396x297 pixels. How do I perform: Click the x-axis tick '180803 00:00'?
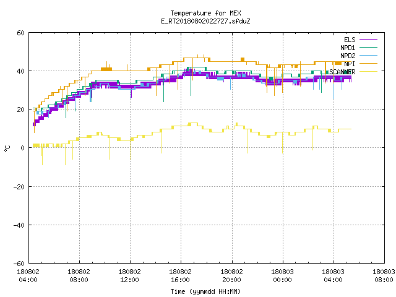point(282,276)
